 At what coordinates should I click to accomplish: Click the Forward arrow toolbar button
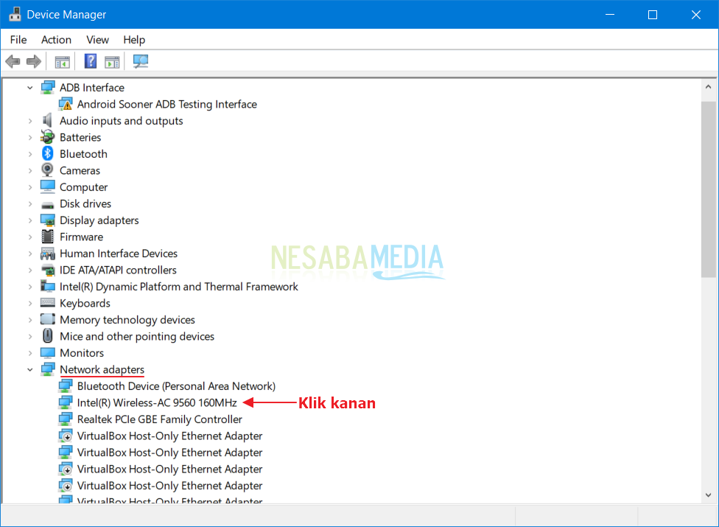pos(33,61)
